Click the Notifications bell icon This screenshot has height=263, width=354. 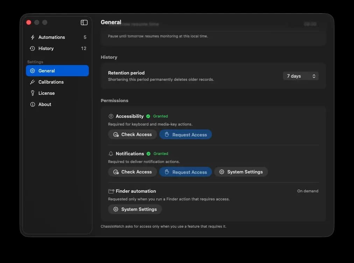pyautogui.click(x=111, y=154)
